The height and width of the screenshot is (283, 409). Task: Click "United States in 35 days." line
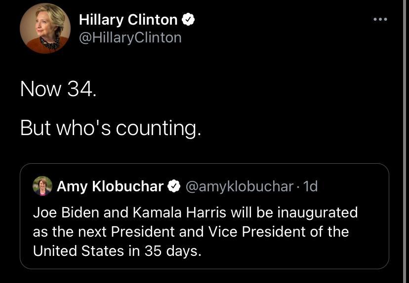(x=117, y=250)
